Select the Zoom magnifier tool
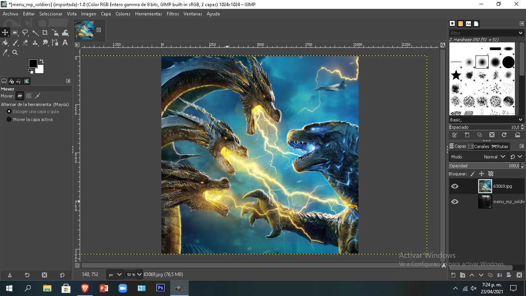Image resolution: width=526 pixels, height=296 pixels. (x=15, y=52)
